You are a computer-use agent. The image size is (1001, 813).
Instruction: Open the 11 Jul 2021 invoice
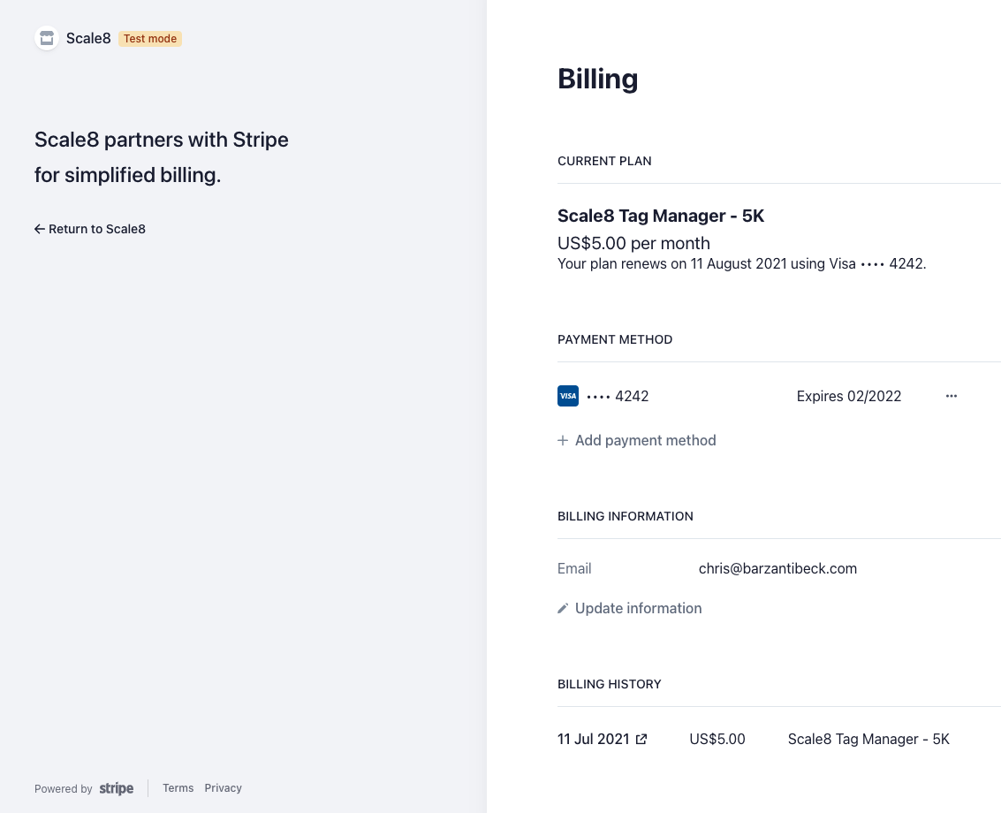click(594, 739)
